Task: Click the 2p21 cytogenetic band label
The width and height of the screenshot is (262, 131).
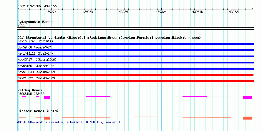Action: click(21, 26)
